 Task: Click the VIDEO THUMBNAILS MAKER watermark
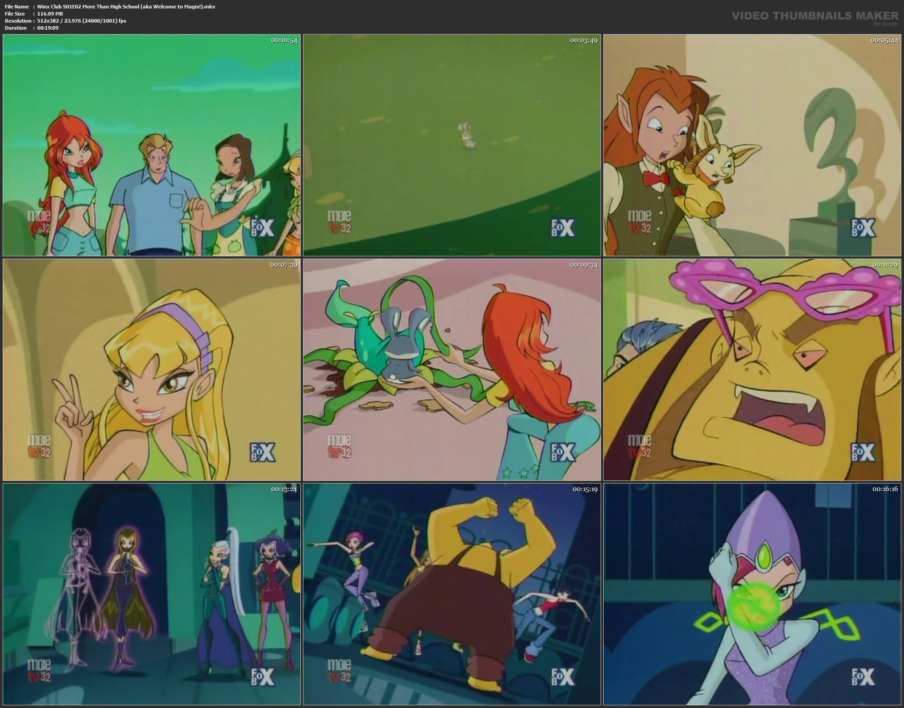pos(815,16)
